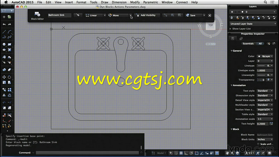Switch to the Essentials tab
Viewport: 279px width, 157px height.
[248, 44]
